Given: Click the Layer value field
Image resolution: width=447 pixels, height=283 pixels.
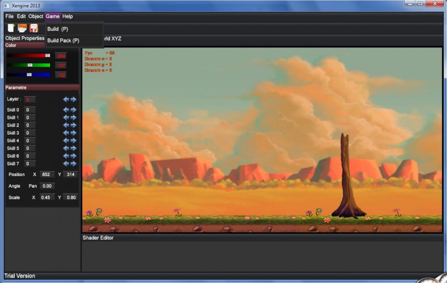Looking at the screenshot, I should 30,99.
